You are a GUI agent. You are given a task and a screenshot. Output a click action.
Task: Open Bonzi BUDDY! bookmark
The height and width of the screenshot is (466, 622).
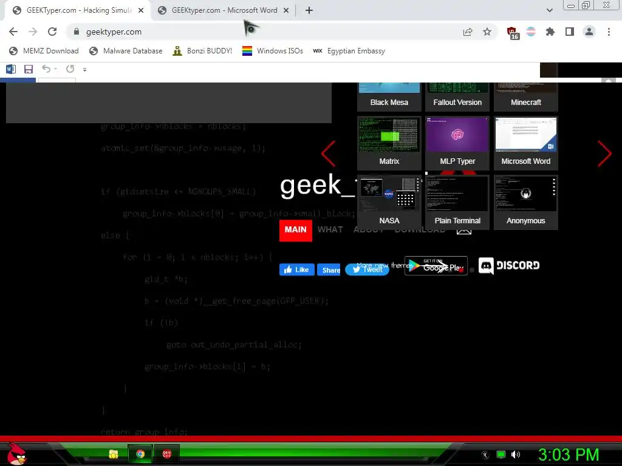(202, 51)
